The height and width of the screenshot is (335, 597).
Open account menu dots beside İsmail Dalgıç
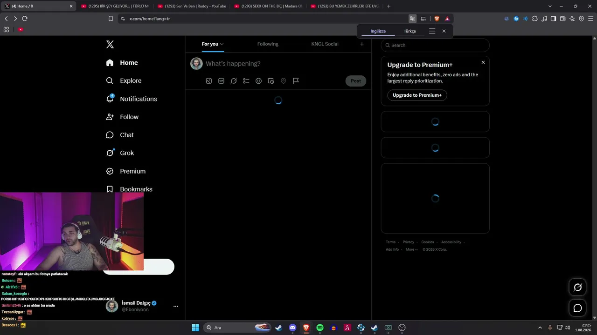pos(176,306)
